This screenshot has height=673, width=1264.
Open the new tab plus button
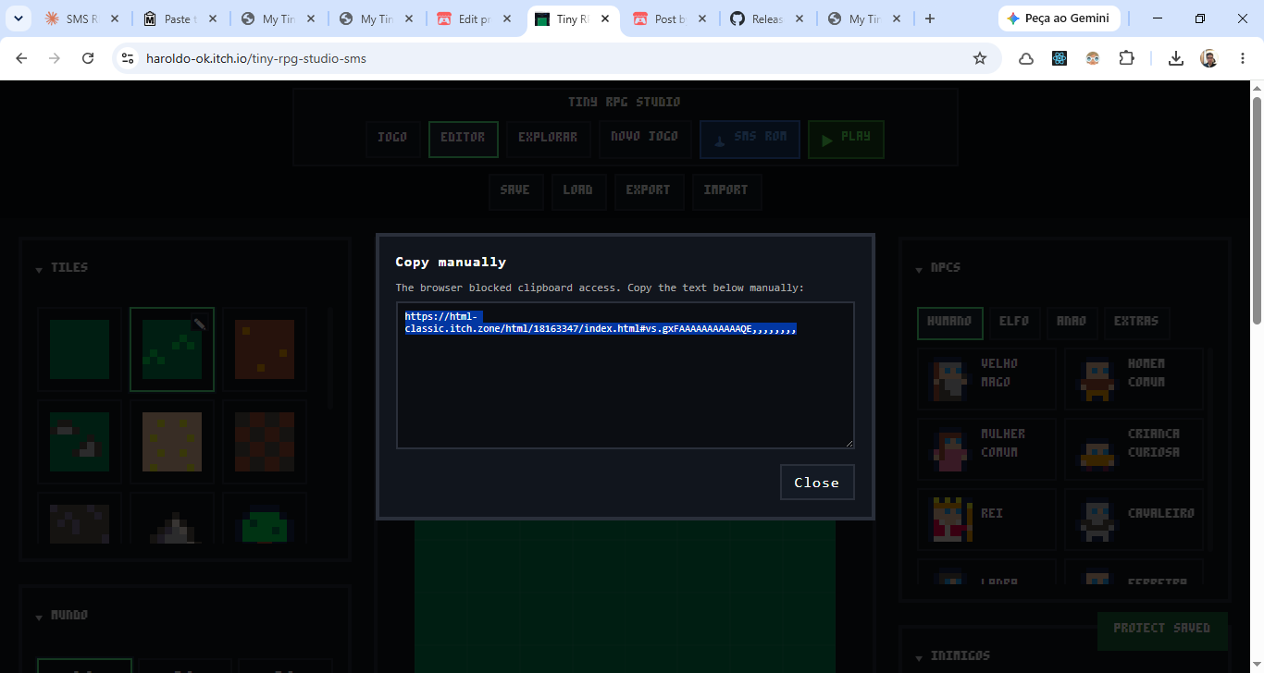(930, 18)
